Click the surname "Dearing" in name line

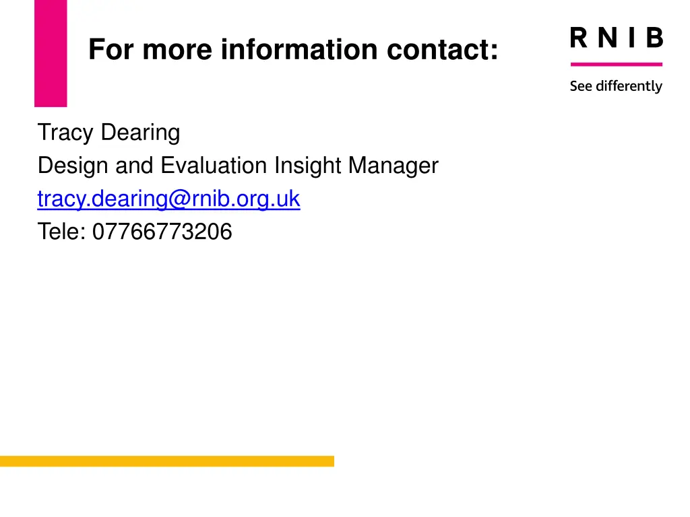(140, 133)
